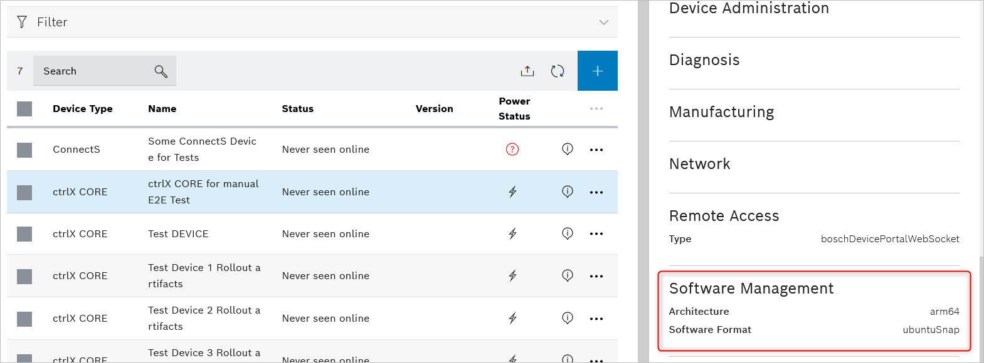The width and height of the screenshot is (984, 363).
Task: Click Test Device 1 Rollout artifacts name
Action: click(204, 276)
